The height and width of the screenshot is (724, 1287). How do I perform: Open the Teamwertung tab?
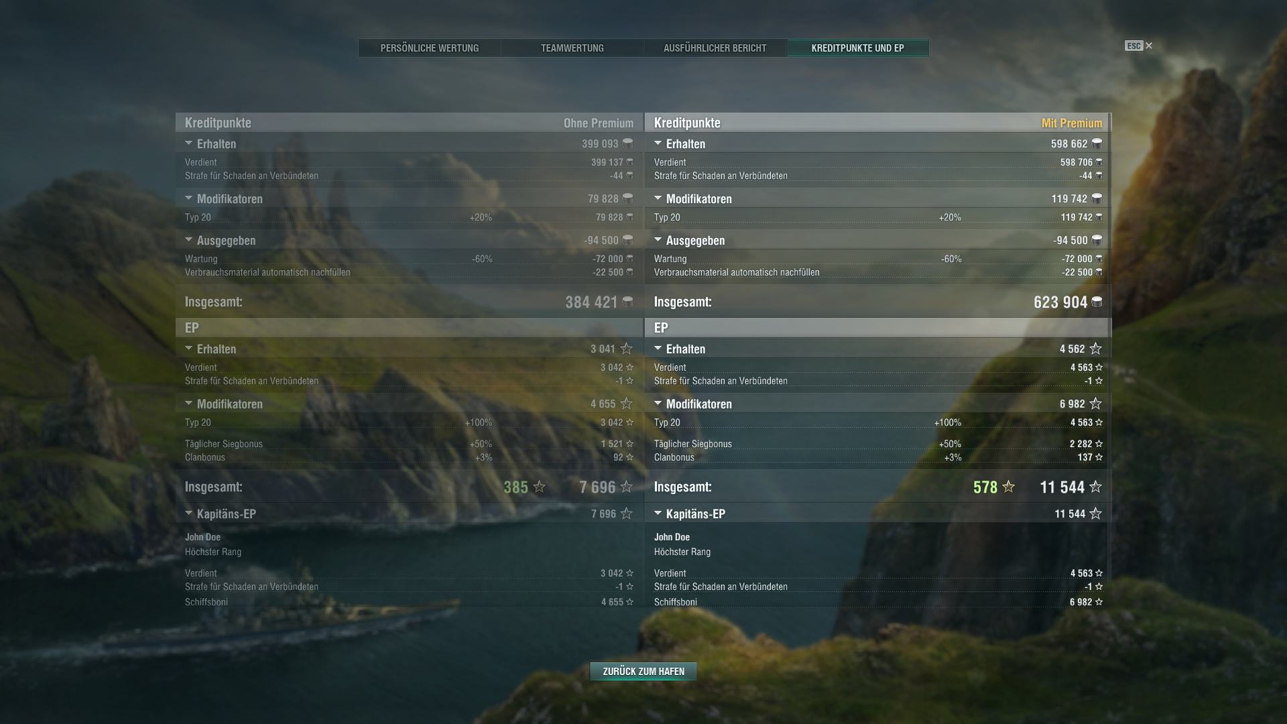(572, 48)
